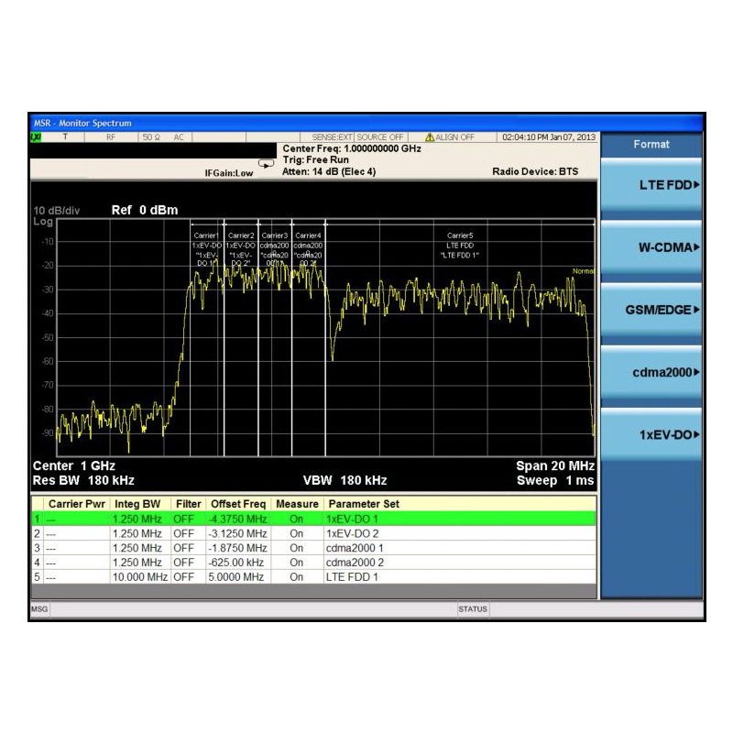Click the ALIGN OFF warning icon
The image size is (733, 733).
coord(429,137)
